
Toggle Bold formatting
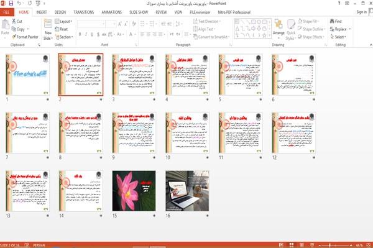point(80,34)
